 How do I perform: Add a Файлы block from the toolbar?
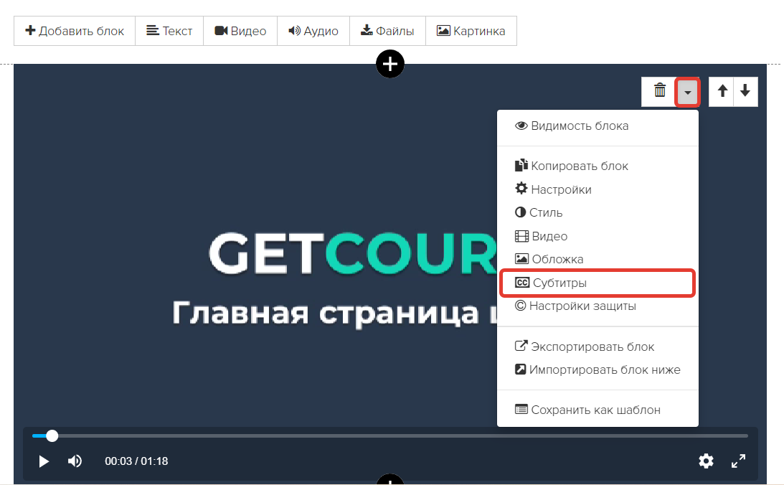(x=387, y=31)
